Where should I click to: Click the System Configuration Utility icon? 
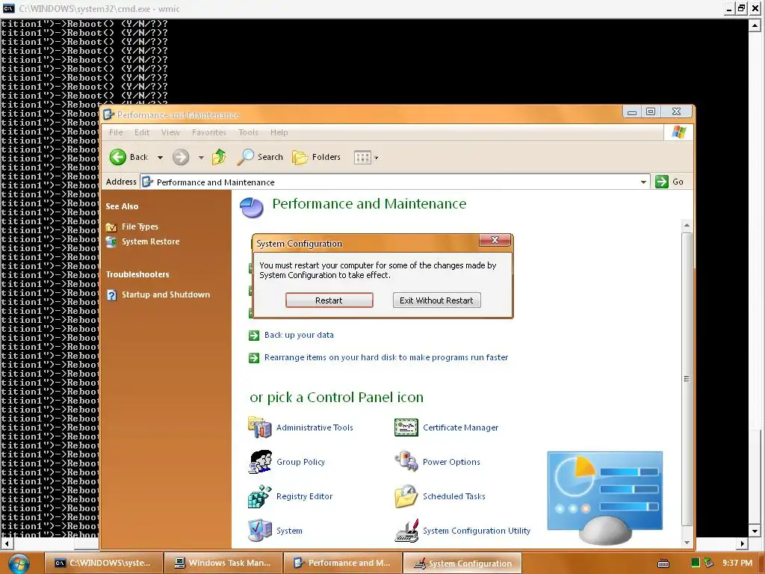[x=406, y=531]
